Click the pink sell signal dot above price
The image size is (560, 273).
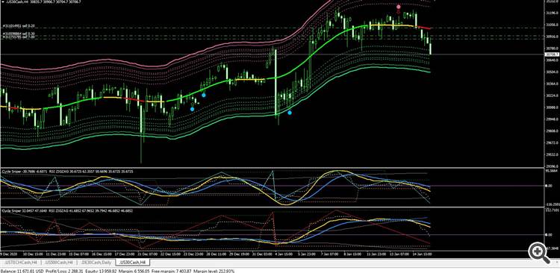coord(399,7)
